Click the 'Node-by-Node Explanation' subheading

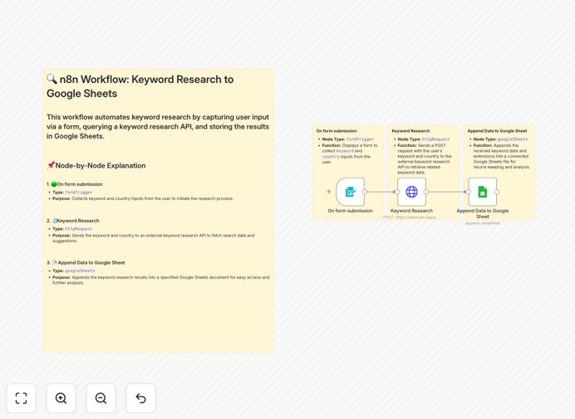pyautogui.click(x=96, y=166)
